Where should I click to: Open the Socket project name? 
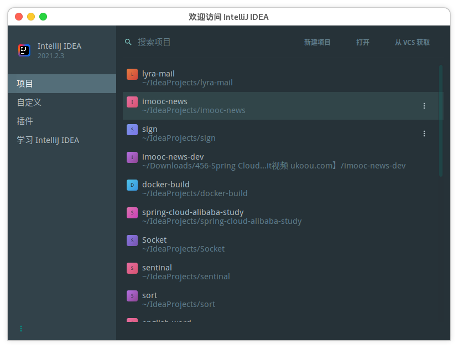(154, 240)
